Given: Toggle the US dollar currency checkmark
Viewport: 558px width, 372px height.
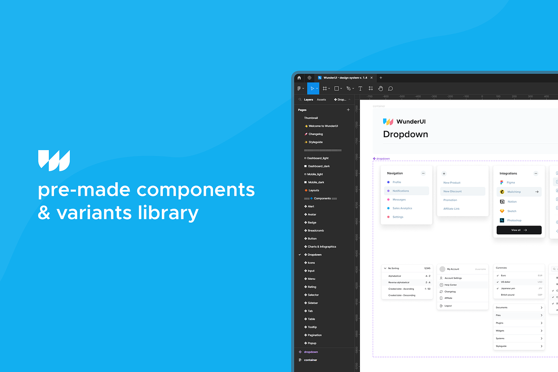Looking at the screenshot, I should (498, 282).
